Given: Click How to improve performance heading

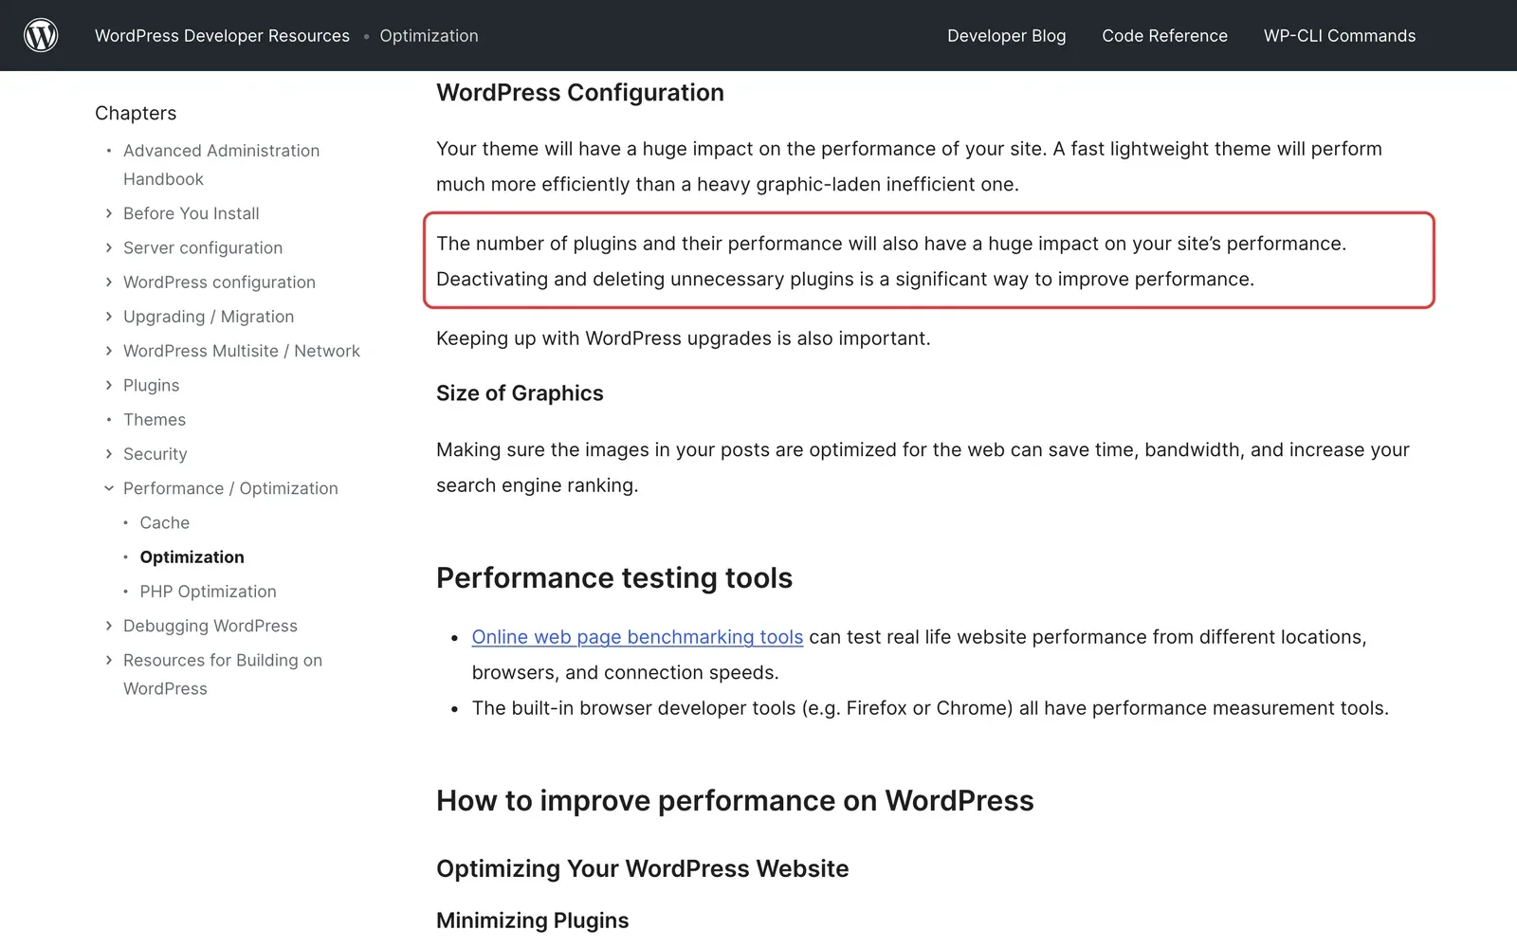Looking at the screenshot, I should click(735, 801).
